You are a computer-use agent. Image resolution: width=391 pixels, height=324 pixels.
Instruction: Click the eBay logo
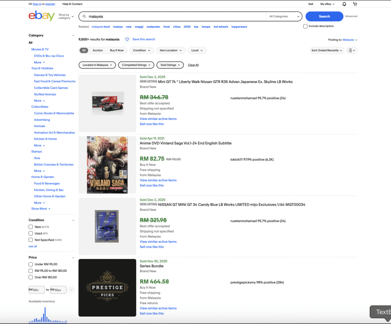(x=42, y=16)
